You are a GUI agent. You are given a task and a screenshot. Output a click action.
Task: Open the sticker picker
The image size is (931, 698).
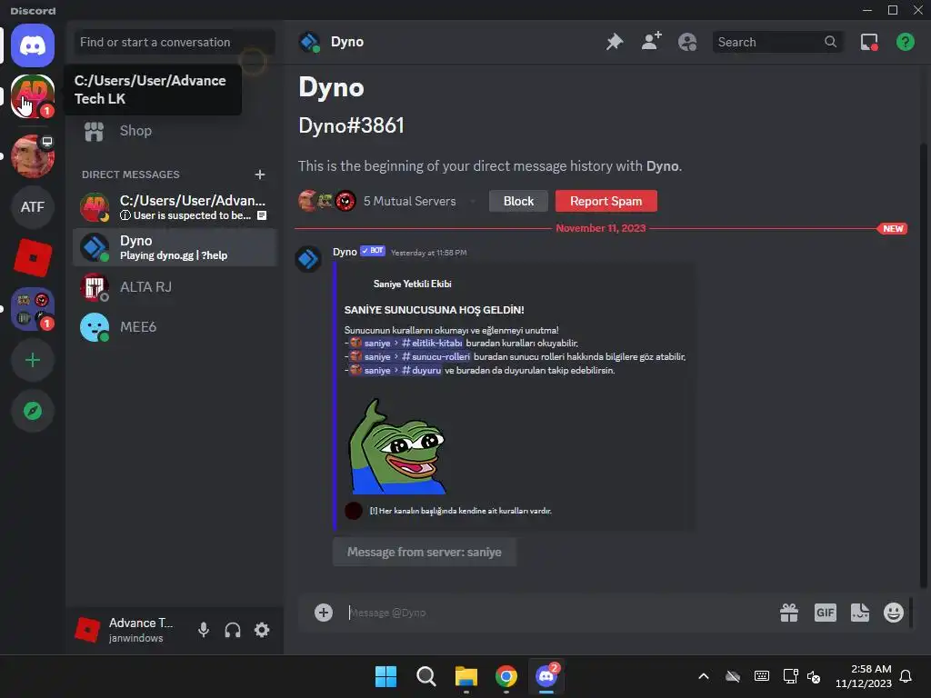pyautogui.click(x=860, y=613)
